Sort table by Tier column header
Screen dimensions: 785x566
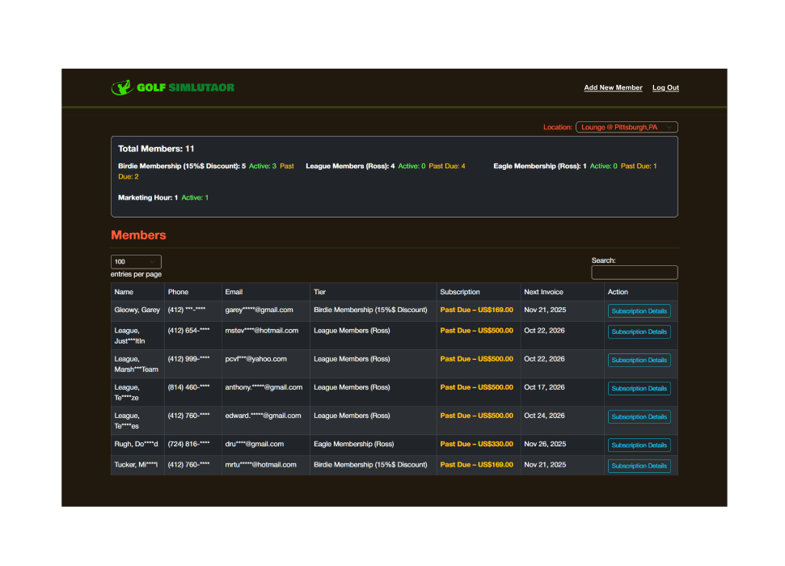point(319,292)
